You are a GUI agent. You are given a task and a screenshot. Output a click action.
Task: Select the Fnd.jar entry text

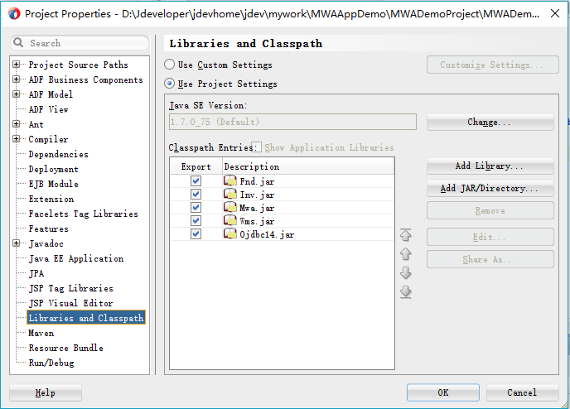(x=257, y=181)
